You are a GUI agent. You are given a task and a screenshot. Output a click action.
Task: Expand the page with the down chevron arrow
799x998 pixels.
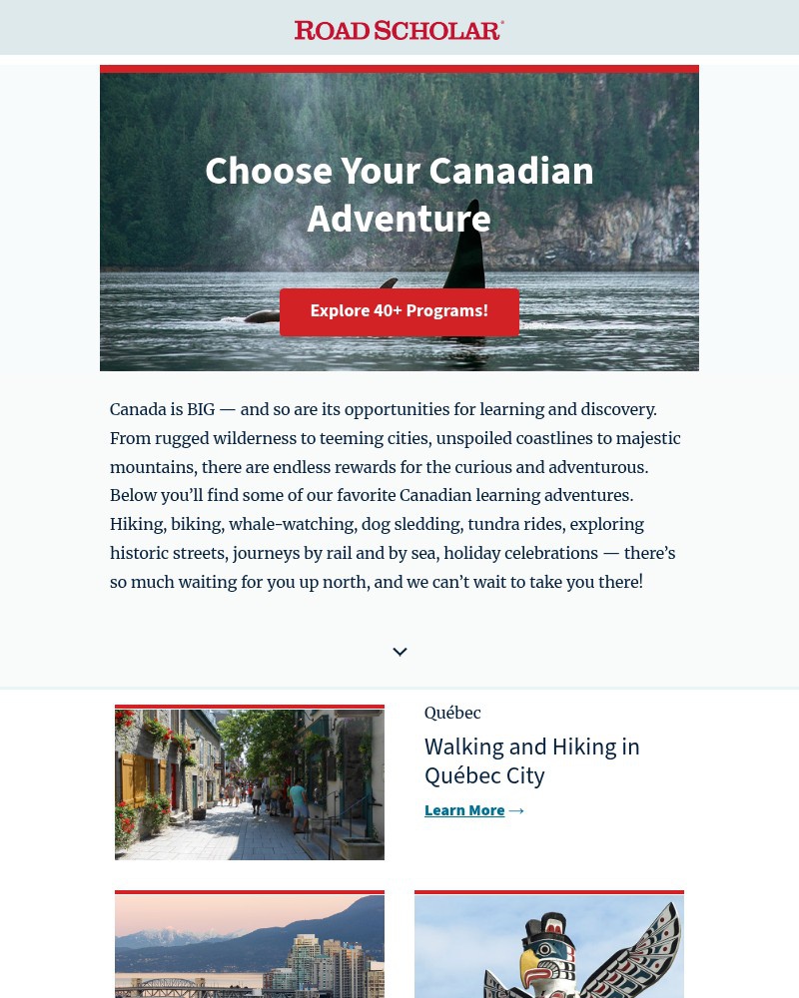(x=399, y=652)
